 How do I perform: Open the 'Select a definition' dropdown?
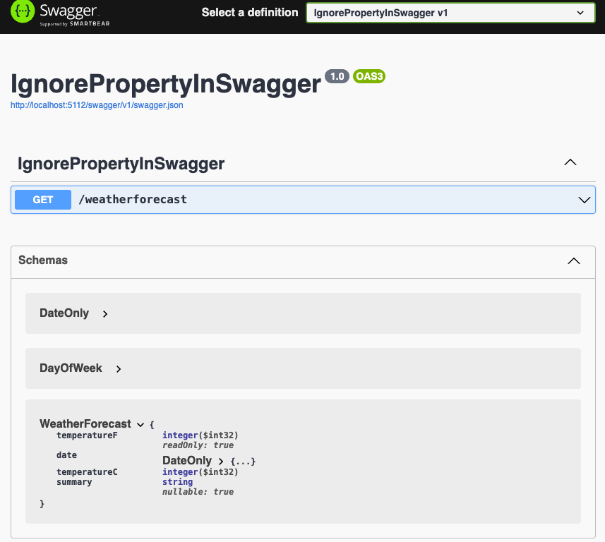click(x=450, y=13)
